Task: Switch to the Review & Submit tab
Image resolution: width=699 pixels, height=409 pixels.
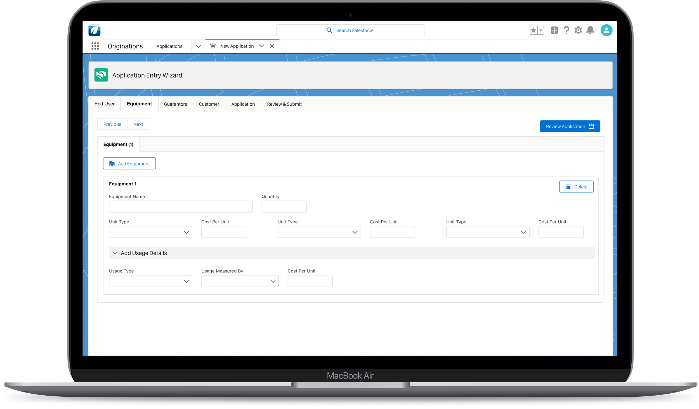Action: pyautogui.click(x=284, y=104)
